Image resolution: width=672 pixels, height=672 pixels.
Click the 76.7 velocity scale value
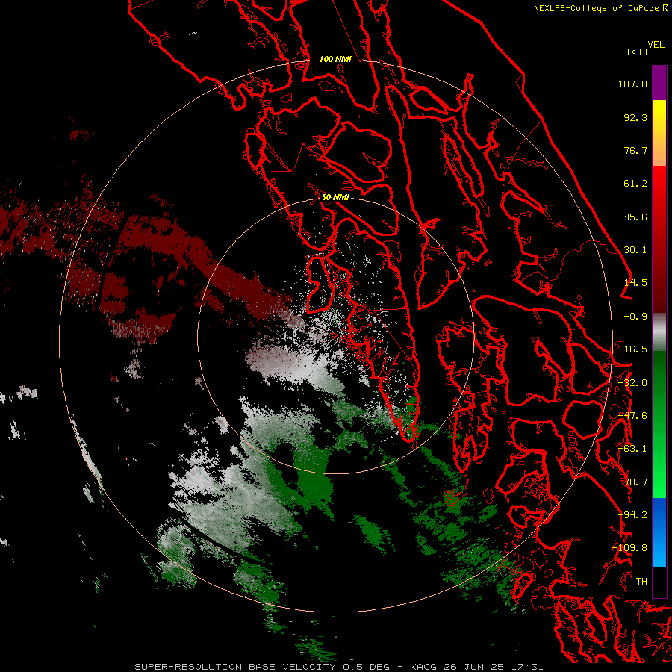[x=635, y=150]
